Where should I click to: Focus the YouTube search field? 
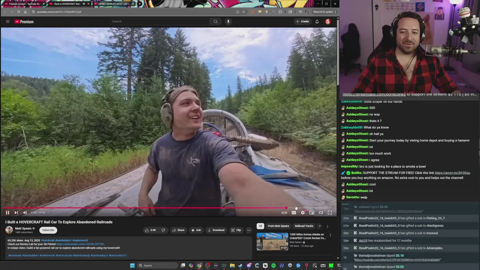[x=159, y=21]
